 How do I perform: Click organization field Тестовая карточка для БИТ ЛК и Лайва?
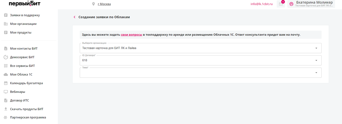[201, 48]
